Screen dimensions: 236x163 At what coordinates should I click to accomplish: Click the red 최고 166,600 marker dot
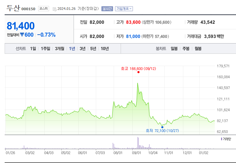point(139,72)
